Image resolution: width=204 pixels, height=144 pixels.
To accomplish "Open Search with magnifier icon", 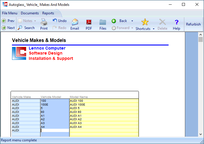I will [x=20, y=28].
